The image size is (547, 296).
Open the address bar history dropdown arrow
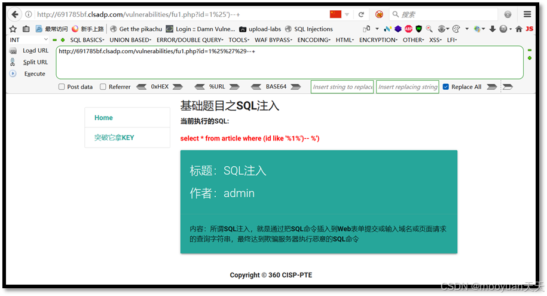click(347, 14)
